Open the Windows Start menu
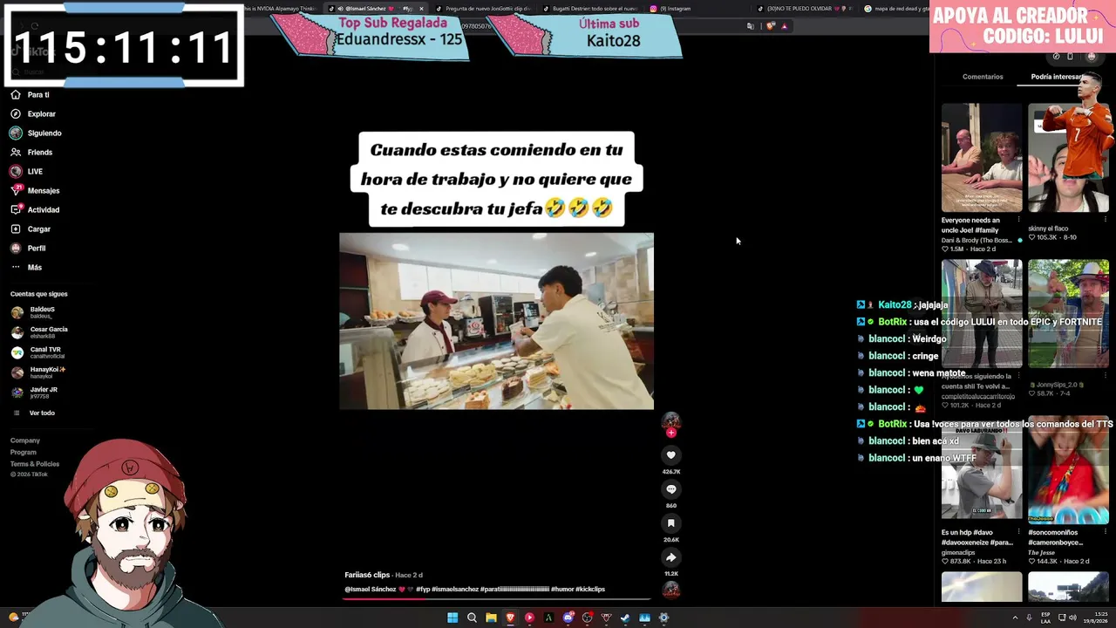1116x628 pixels. pyautogui.click(x=453, y=618)
